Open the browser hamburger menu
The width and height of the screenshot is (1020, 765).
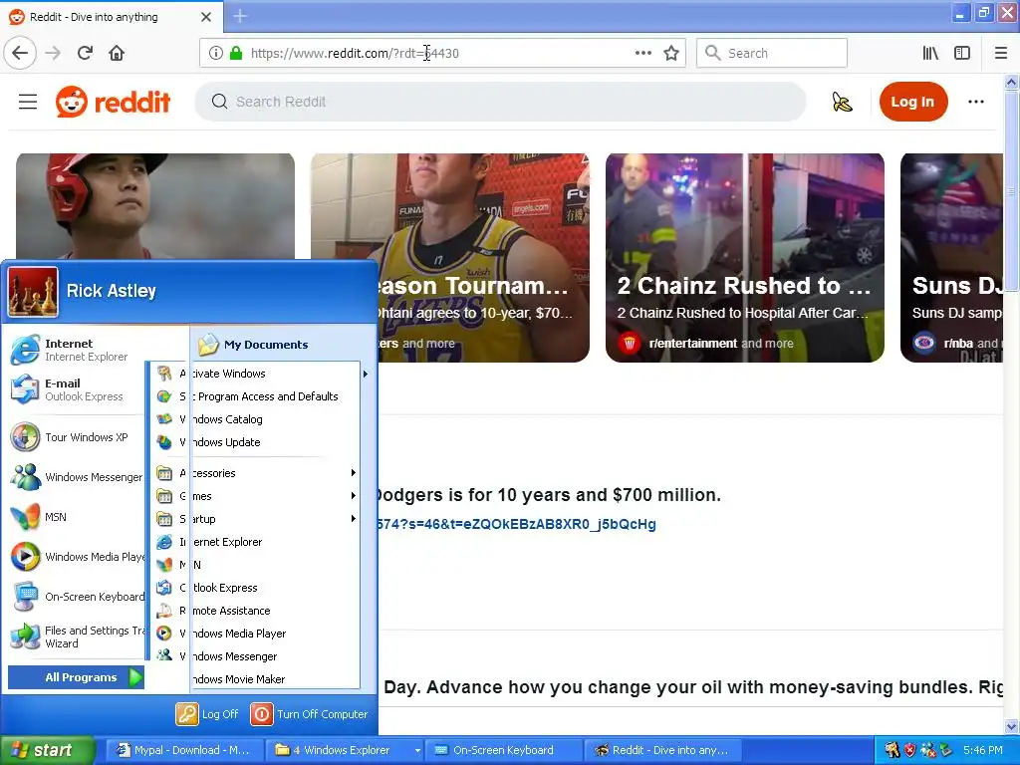(x=1001, y=53)
